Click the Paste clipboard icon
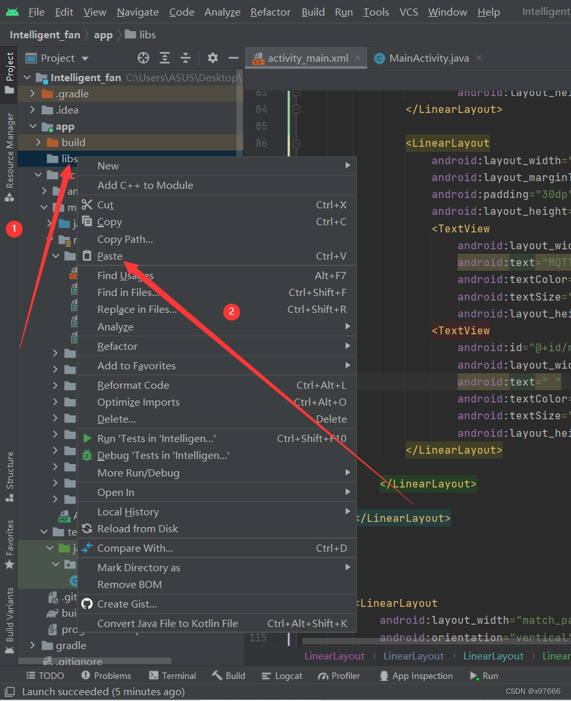 [x=87, y=256]
